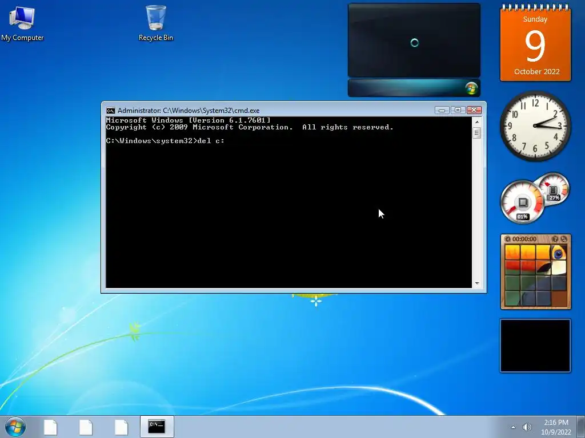
Task: Maximize the cmd.exe window
Action: (458, 110)
